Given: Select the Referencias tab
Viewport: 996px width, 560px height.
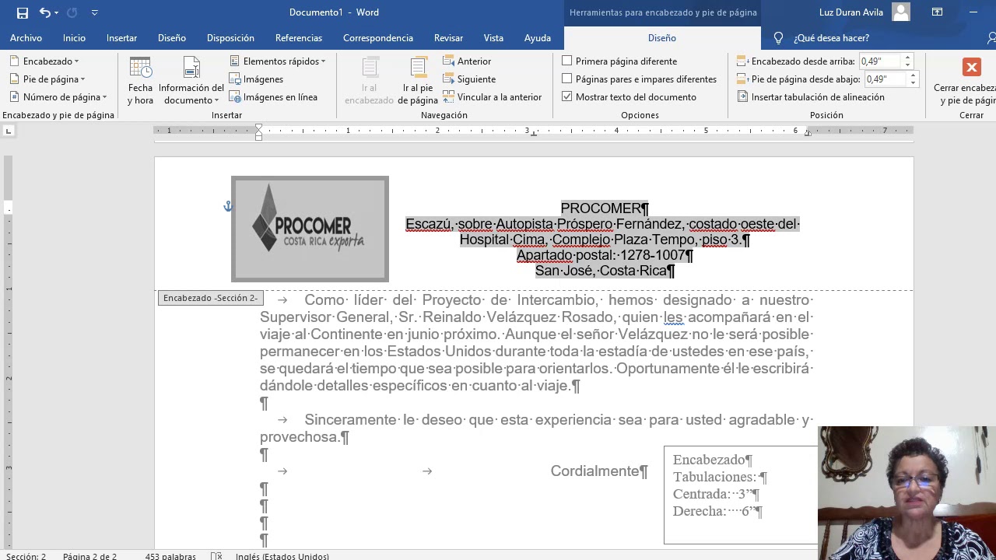Looking at the screenshot, I should coord(298,38).
